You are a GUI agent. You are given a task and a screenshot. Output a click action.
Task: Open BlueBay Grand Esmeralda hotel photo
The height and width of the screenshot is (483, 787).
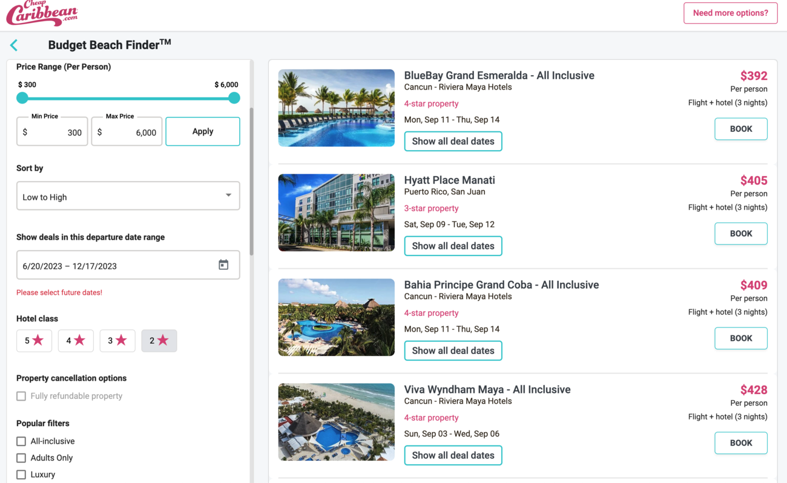[337, 108]
